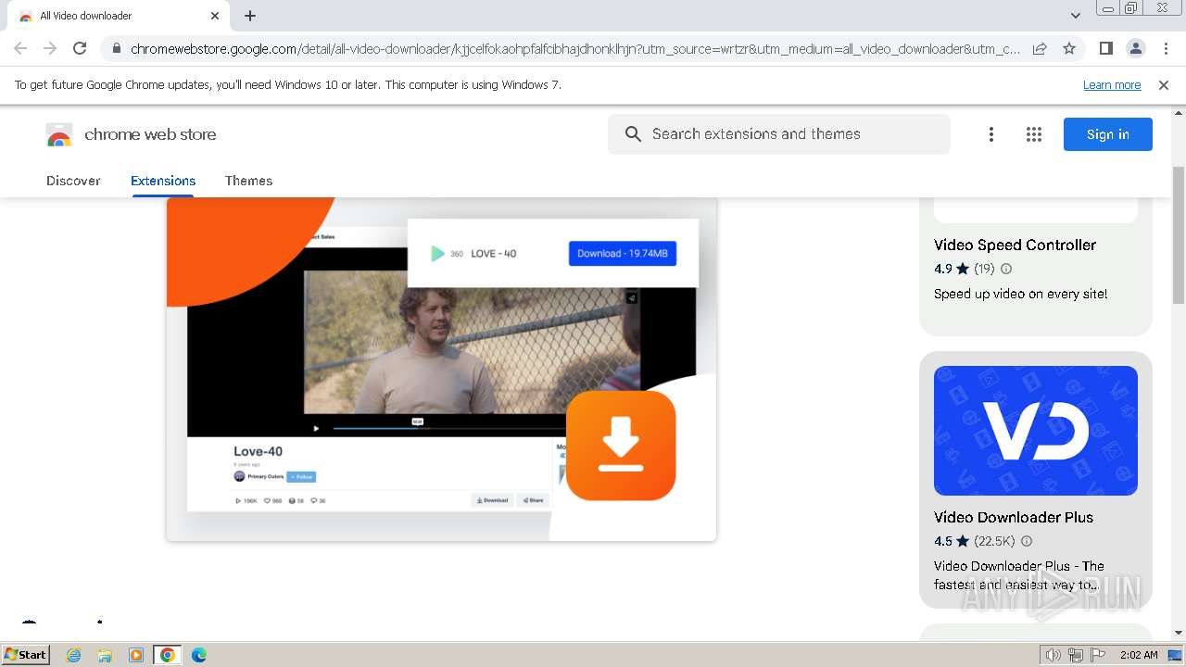
Task: Click the 'Speed up video on every site!' description
Action: point(1021,294)
